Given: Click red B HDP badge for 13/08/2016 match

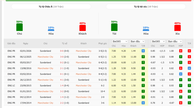Looking at the screenshot, I should pyautogui.click(x=181, y=68).
